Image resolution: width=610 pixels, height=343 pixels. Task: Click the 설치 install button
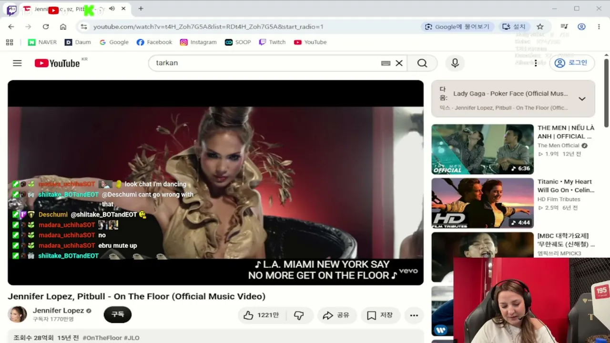click(514, 27)
